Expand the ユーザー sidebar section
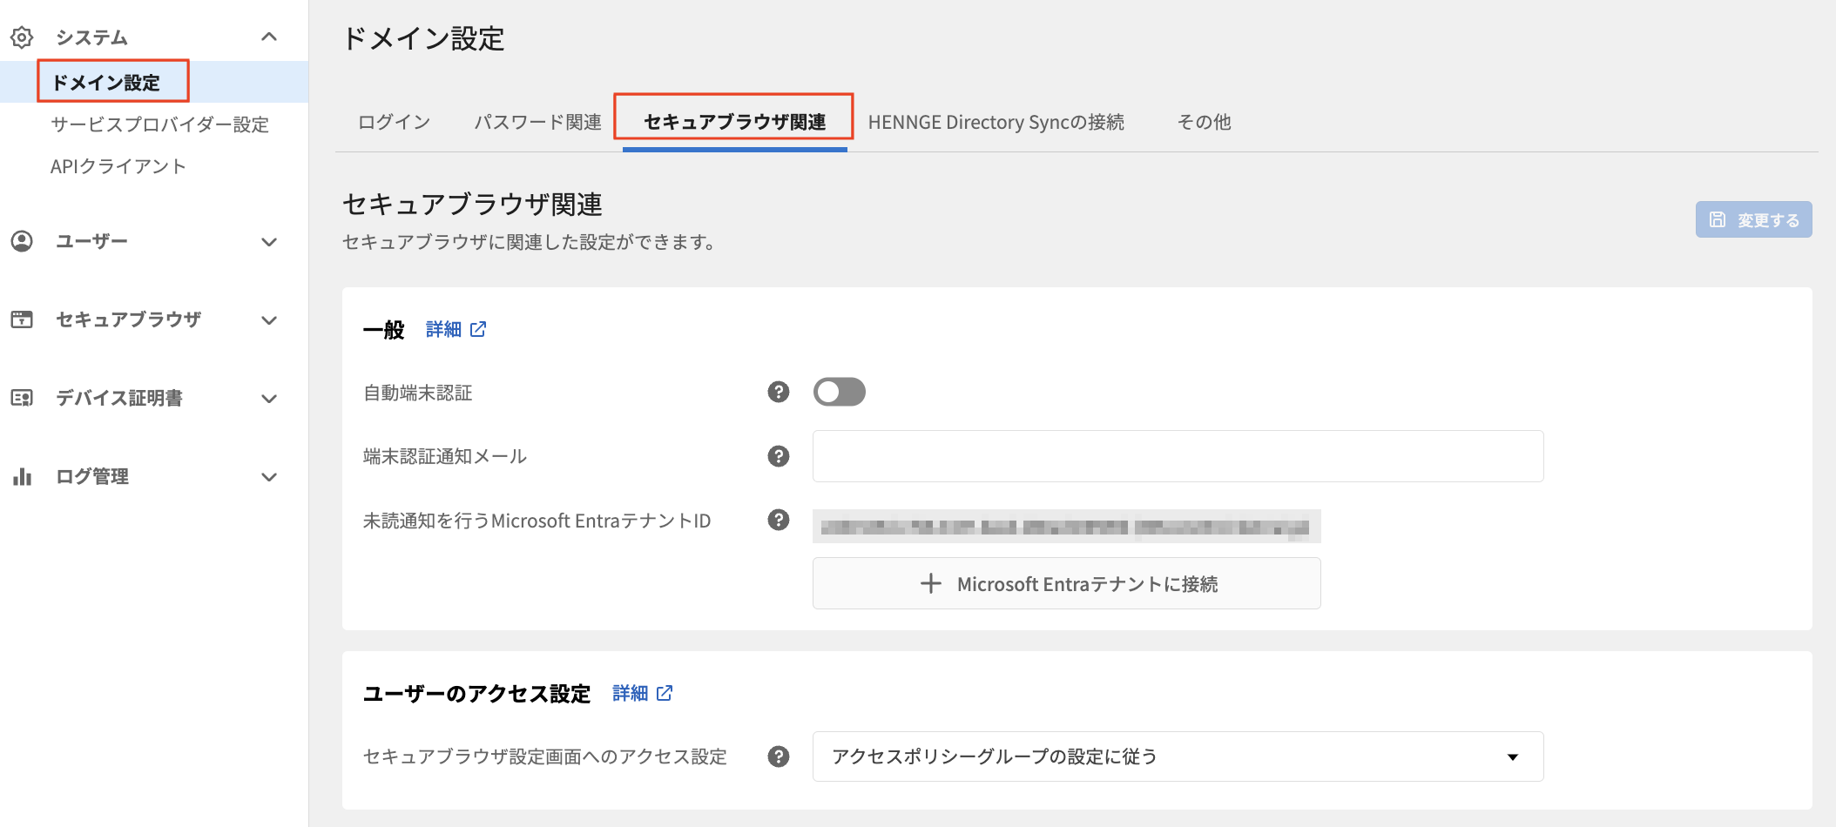Image resolution: width=1836 pixels, height=827 pixels. click(x=269, y=242)
